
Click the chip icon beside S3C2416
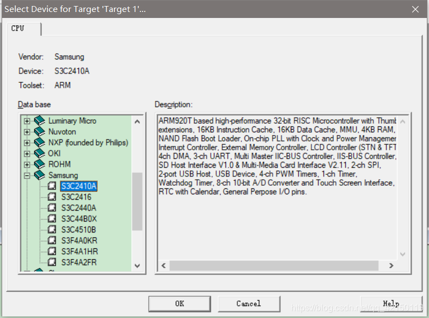click(52, 197)
